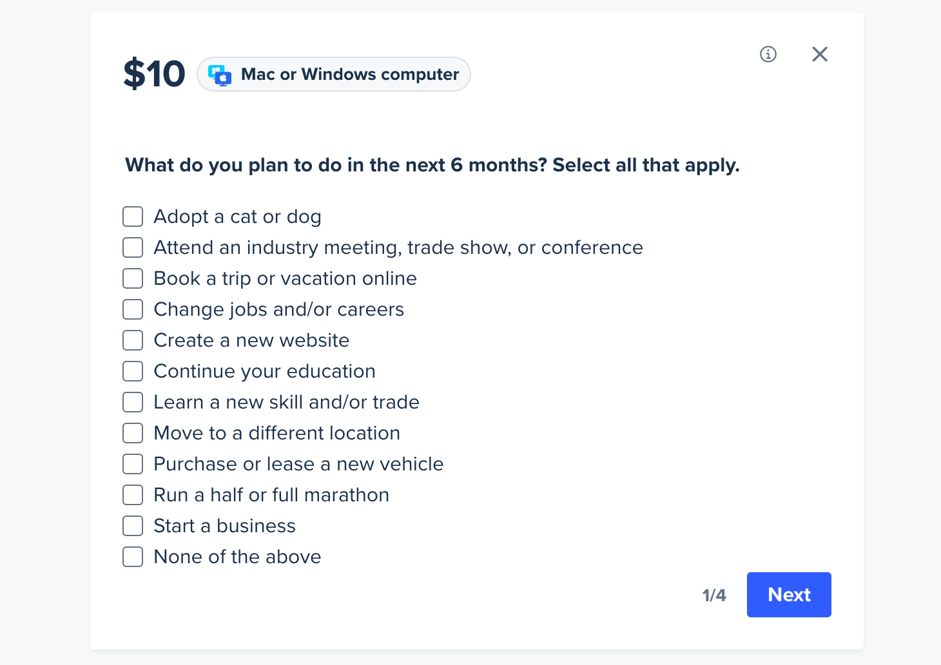
Task: Click the Mac or Windows computer badge
Action: point(334,74)
